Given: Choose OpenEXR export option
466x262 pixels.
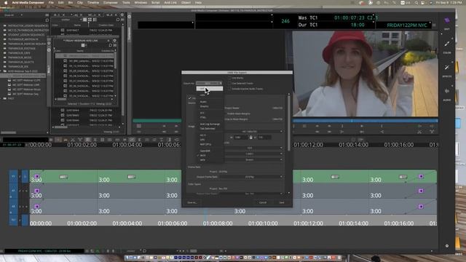Looking at the screenshot, I should (x=205, y=151).
